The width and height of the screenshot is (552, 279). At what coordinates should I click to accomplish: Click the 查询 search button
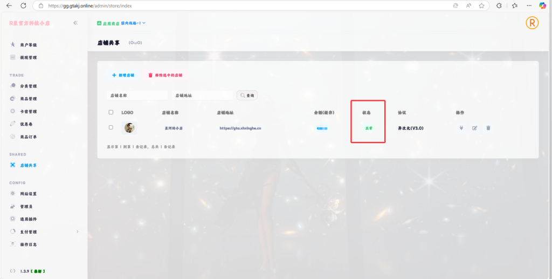pyautogui.click(x=247, y=95)
